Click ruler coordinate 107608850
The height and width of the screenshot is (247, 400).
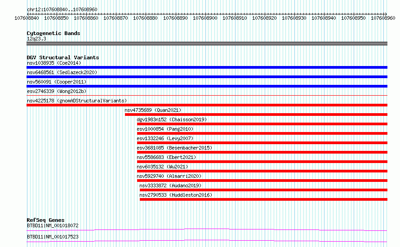click(56, 18)
